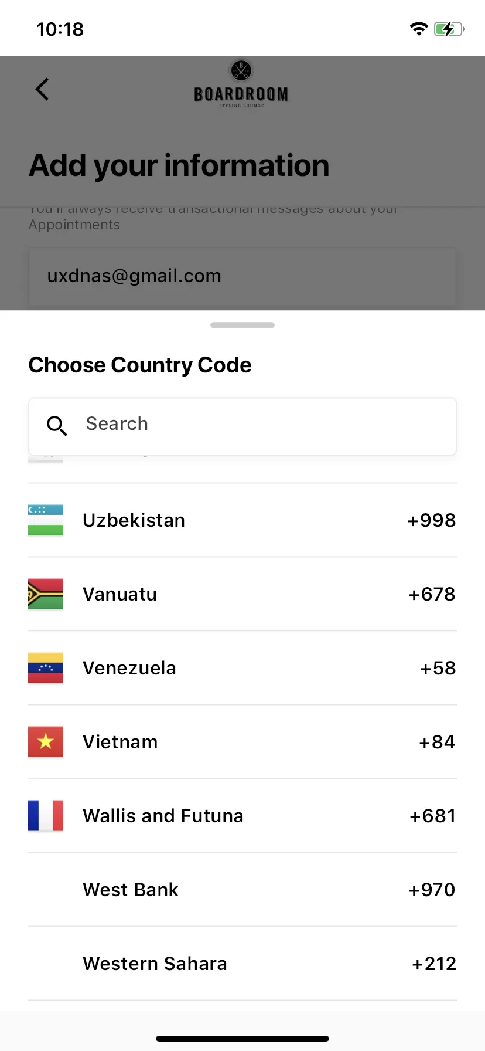Select the Wallis and Futuna flag
The image size is (485, 1051).
(46, 816)
